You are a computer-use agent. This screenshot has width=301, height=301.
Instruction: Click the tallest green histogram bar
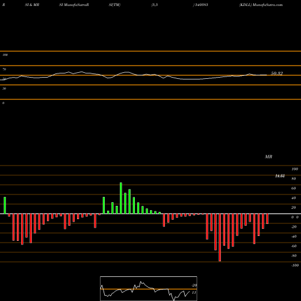[121, 198]
